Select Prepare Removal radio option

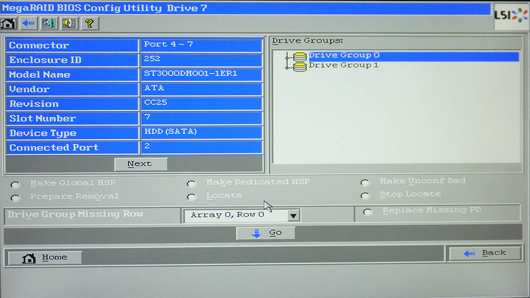click(15, 198)
